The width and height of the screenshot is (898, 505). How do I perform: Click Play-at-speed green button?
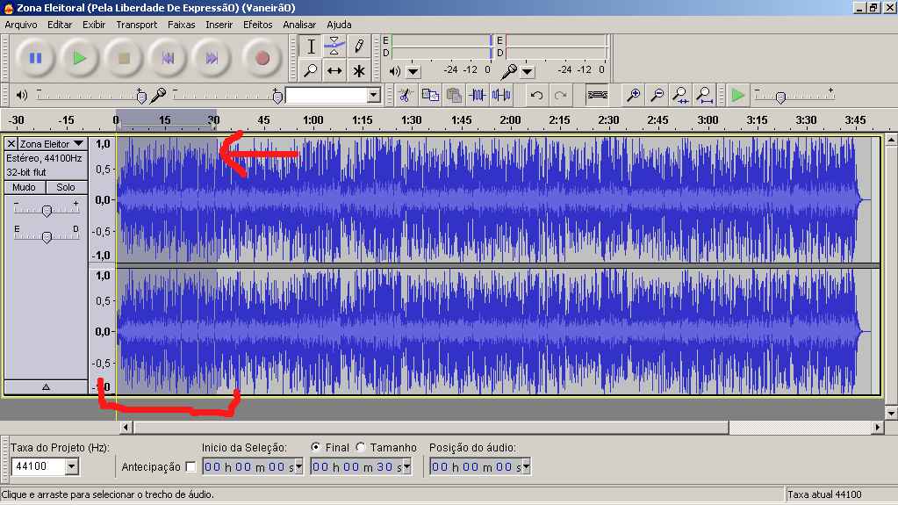[x=738, y=95]
